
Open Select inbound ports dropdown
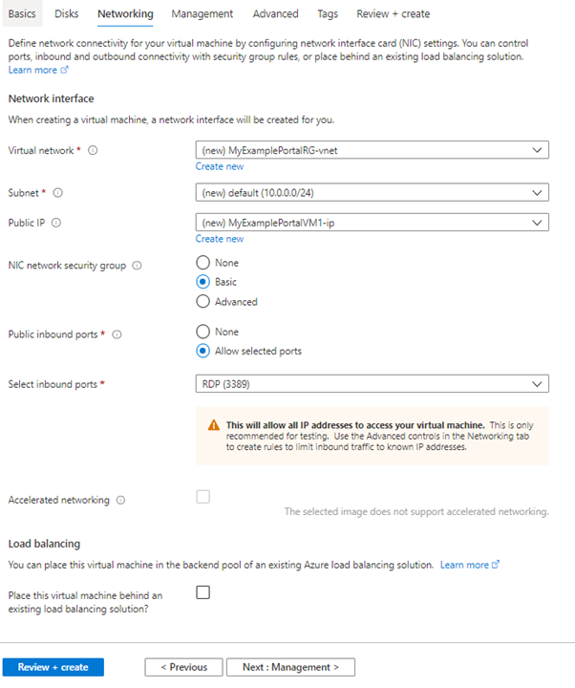pos(372,384)
